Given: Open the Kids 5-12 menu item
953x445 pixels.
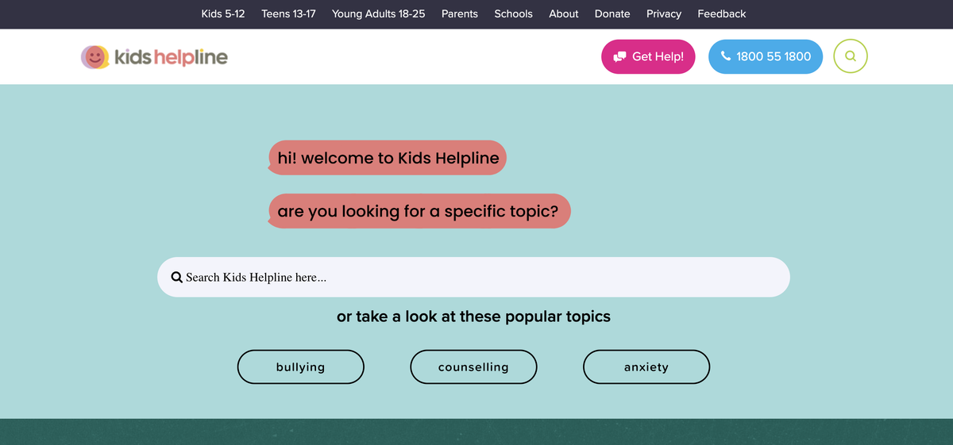Looking at the screenshot, I should click(223, 13).
